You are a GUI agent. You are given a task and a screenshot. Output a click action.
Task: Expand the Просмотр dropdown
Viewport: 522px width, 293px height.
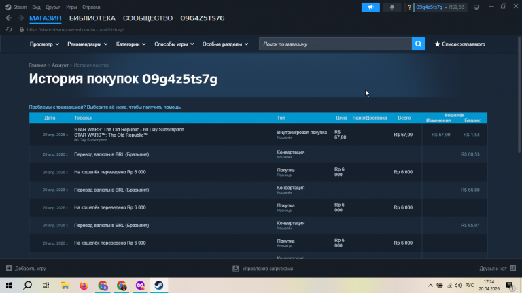pyautogui.click(x=44, y=44)
